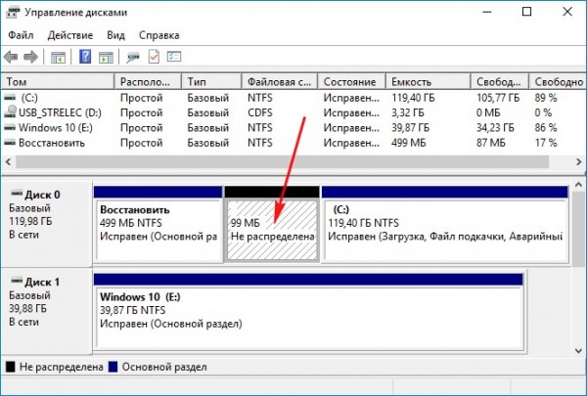Minimize the Управление дисками window
Screen dimensions: 587x396
486,12
